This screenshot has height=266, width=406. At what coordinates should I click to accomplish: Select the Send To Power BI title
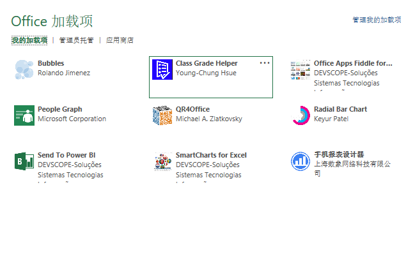(x=66, y=155)
